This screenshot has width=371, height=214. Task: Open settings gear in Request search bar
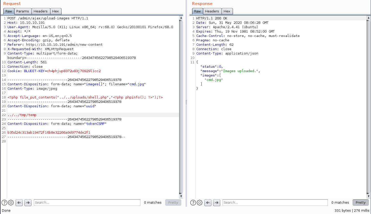click(x=11, y=203)
